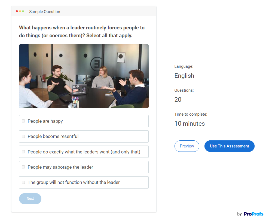Select the 'People are happy' answer row

click(x=84, y=121)
